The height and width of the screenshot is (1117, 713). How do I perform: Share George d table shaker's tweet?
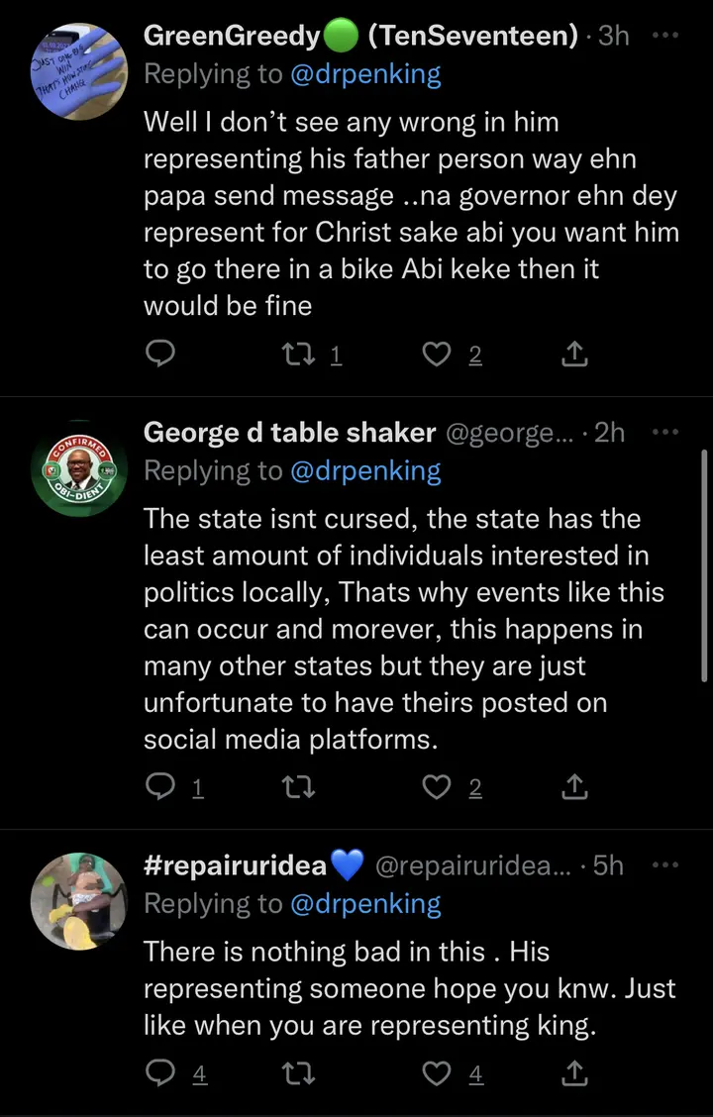tap(575, 786)
